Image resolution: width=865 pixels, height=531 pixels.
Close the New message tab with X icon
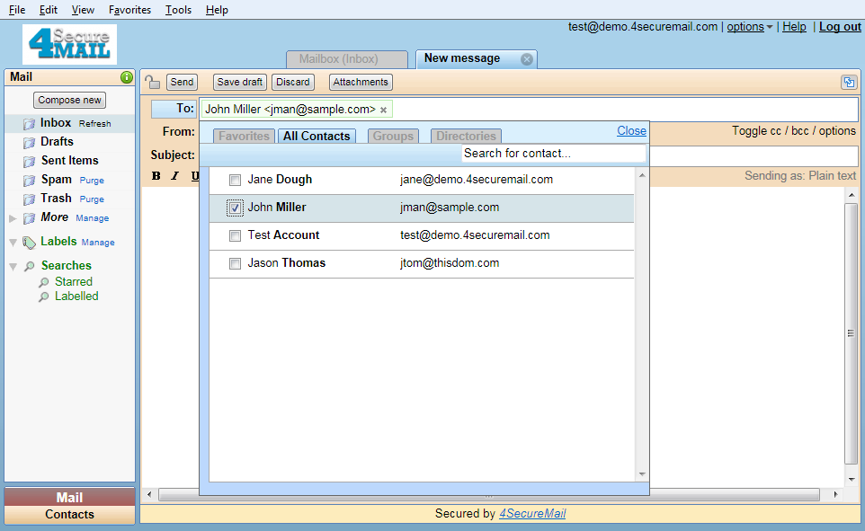(527, 59)
